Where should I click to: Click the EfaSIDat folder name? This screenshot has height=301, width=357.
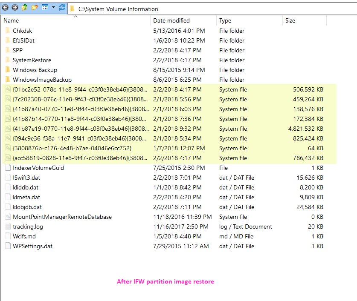pyautogui.click(x=24, y=40)
